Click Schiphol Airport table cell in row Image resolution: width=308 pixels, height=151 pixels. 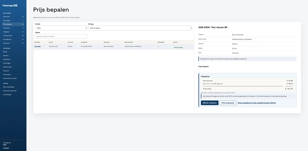pos(133,46)
